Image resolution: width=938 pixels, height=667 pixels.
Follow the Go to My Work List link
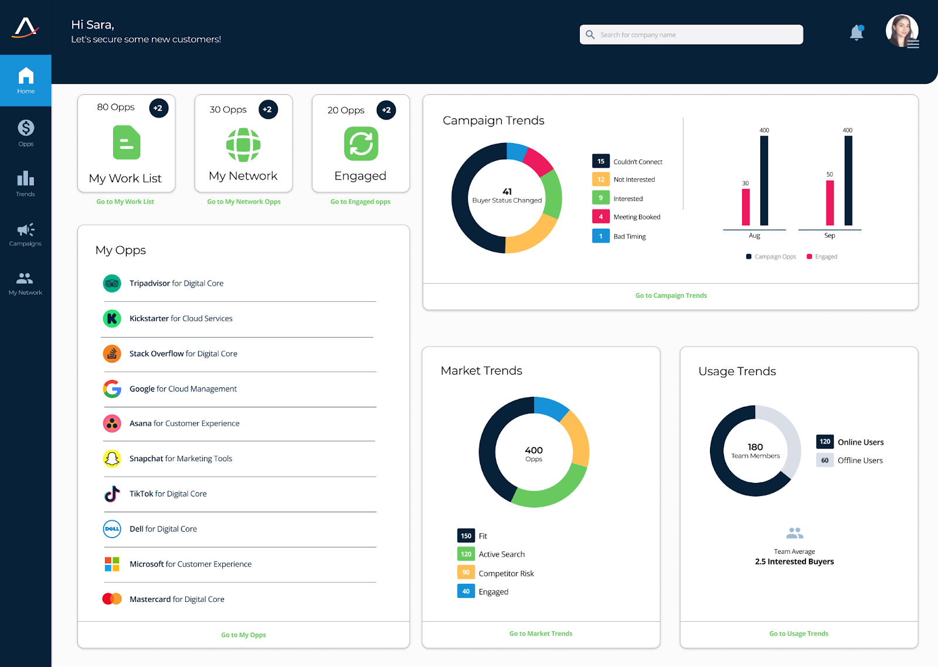125,202
